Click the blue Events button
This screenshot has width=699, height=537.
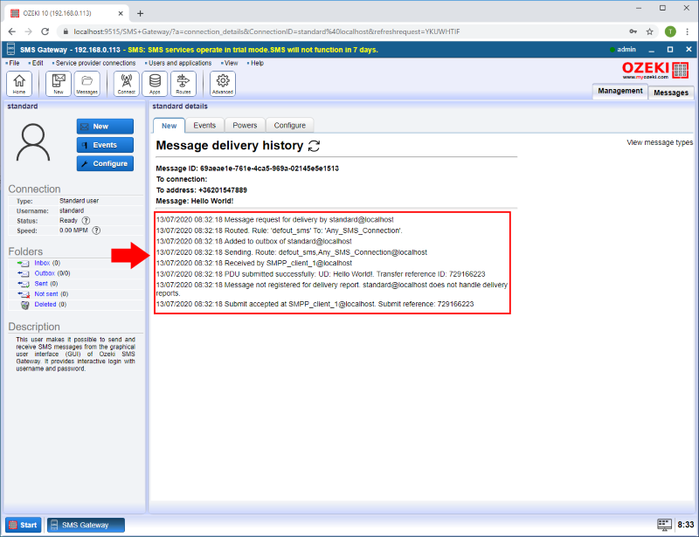pyautogui.click(x=105, y=145)
